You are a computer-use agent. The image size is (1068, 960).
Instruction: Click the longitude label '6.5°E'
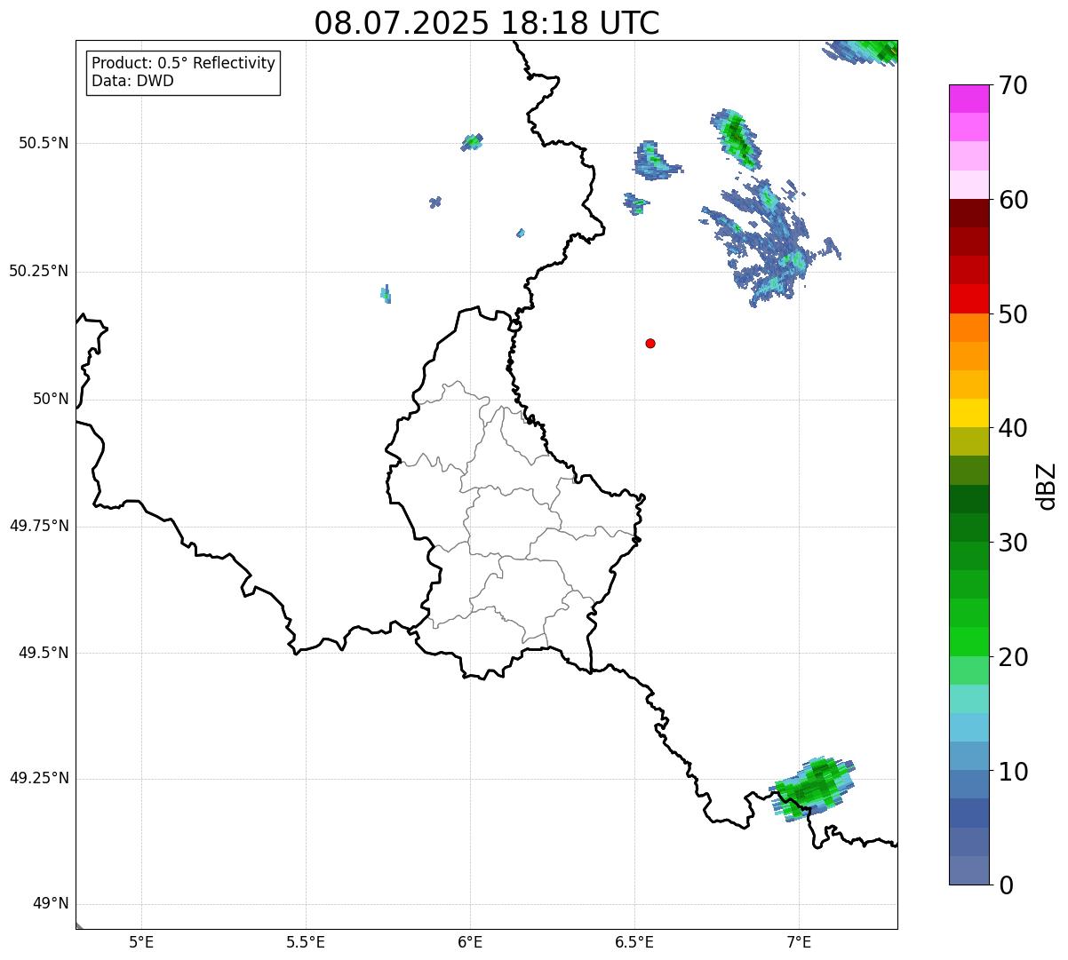[x=634, y=942]
